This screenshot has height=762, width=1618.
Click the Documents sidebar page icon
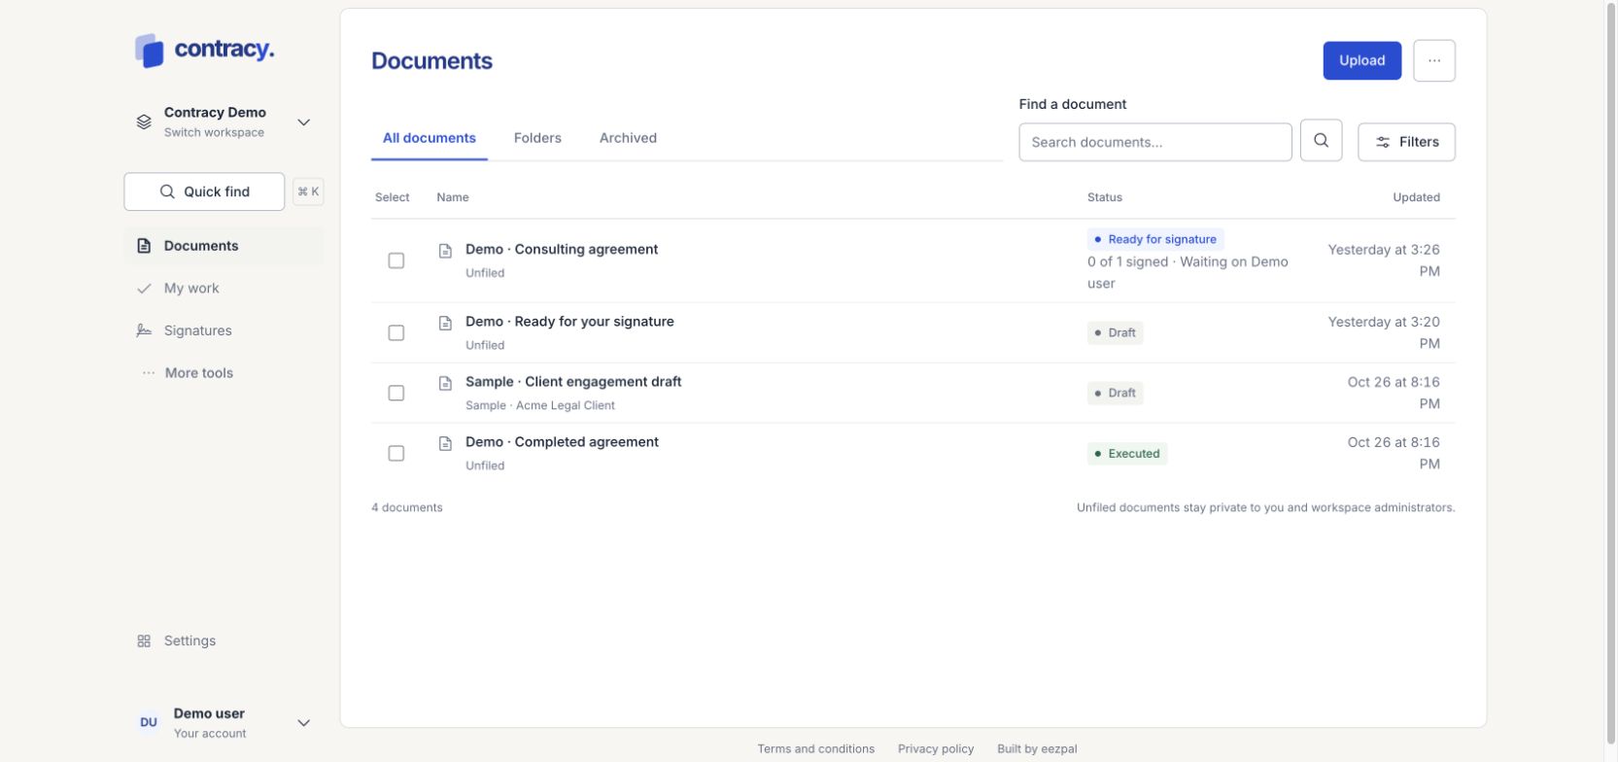144,246
